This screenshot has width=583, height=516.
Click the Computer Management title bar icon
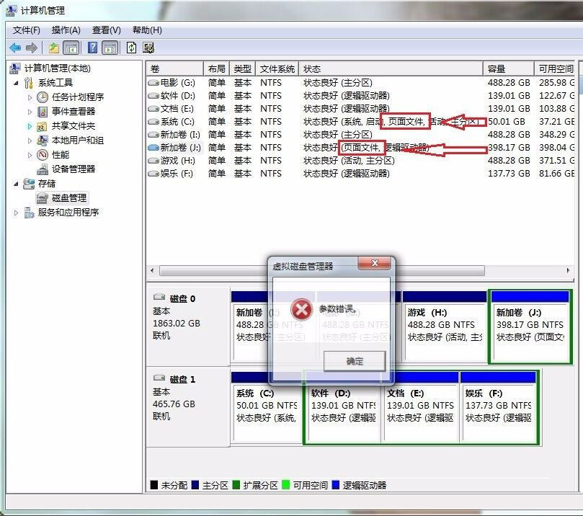(x=11, y=10)
